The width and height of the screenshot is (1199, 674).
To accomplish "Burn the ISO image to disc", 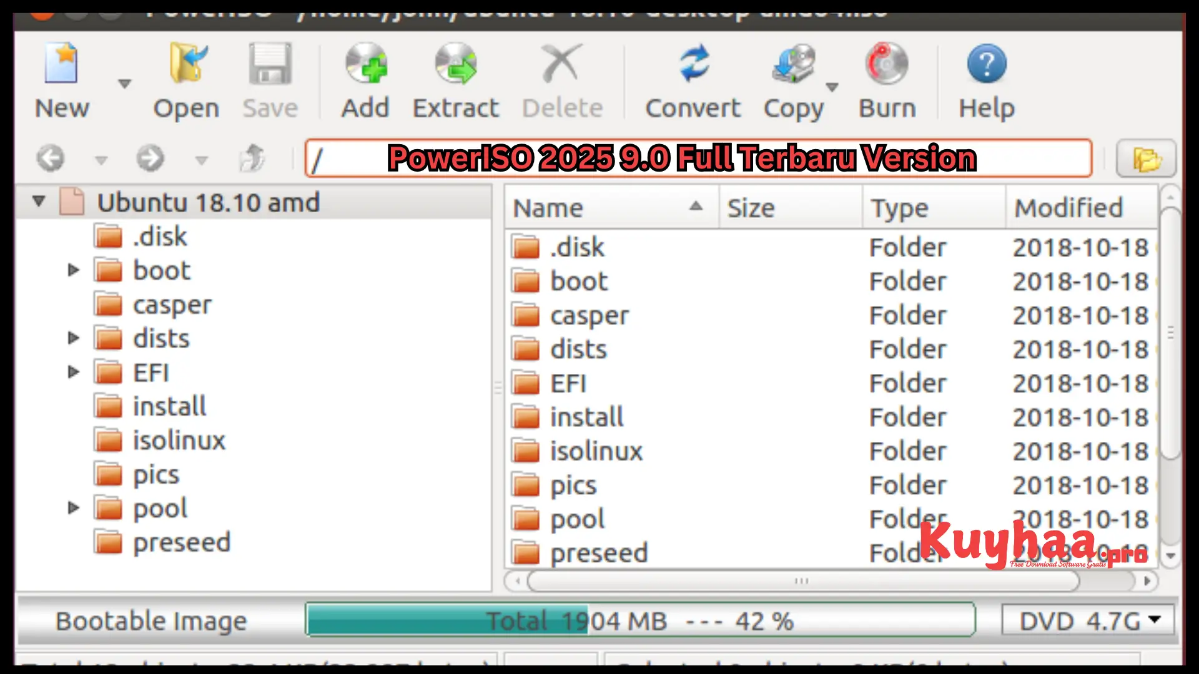I will (887, 79).
